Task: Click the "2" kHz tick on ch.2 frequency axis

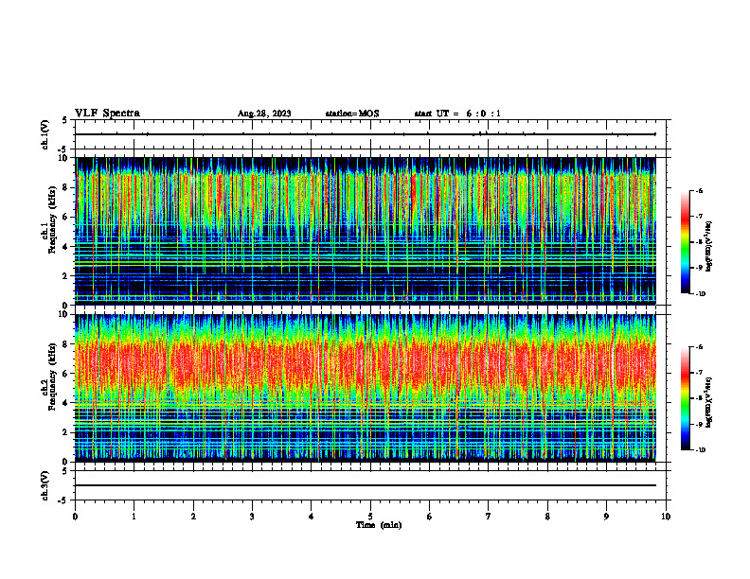Action: 66,432
